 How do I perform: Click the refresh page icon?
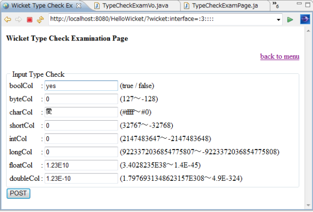click(40, 20)
